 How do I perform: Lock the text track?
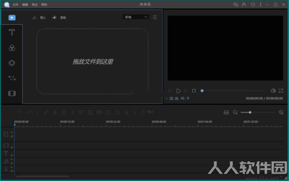pyautogui.click(x=11, y=155)
